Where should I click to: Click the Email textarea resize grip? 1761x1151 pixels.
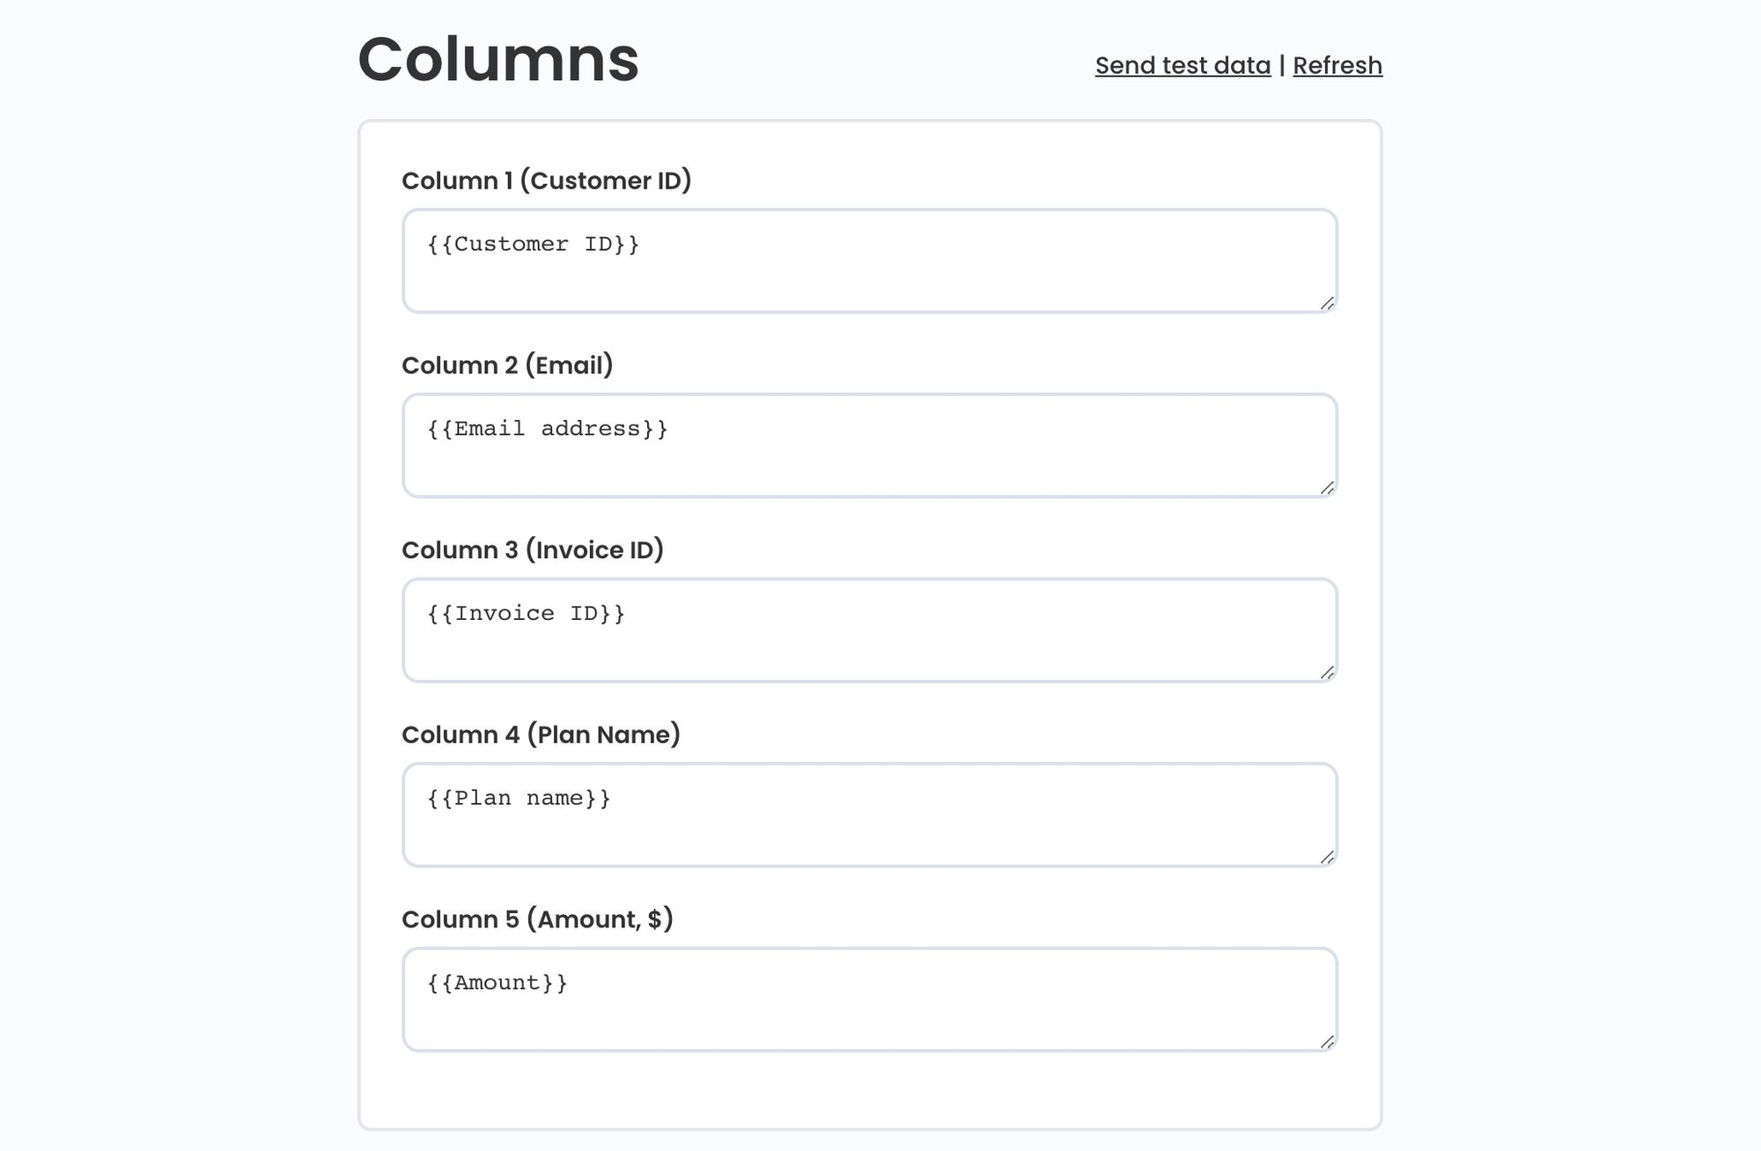[x=1327, y=489]
